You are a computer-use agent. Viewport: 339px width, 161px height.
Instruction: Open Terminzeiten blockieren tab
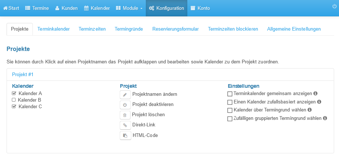click(233, 29)
